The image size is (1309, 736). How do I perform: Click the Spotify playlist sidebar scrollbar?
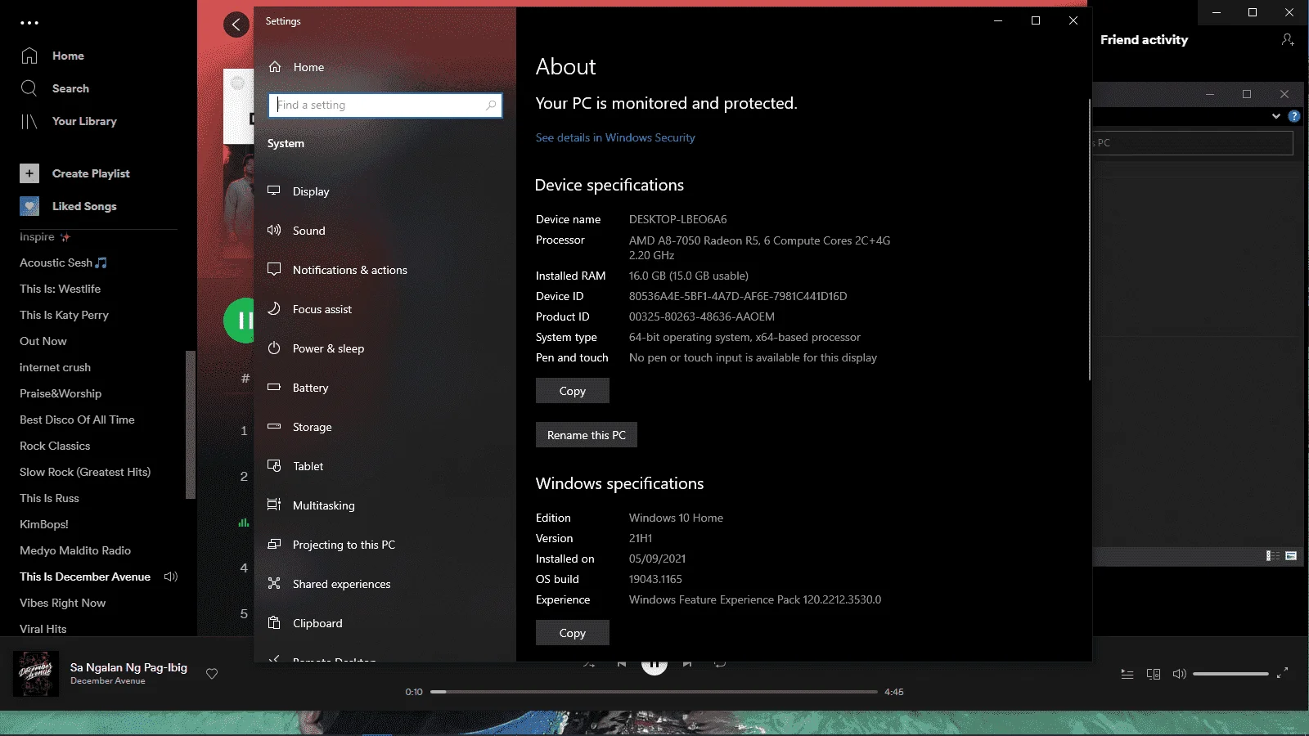pos(191,424)
